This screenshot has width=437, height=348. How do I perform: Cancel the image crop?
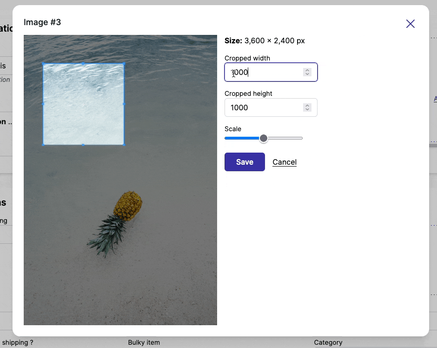click(285, 162)
